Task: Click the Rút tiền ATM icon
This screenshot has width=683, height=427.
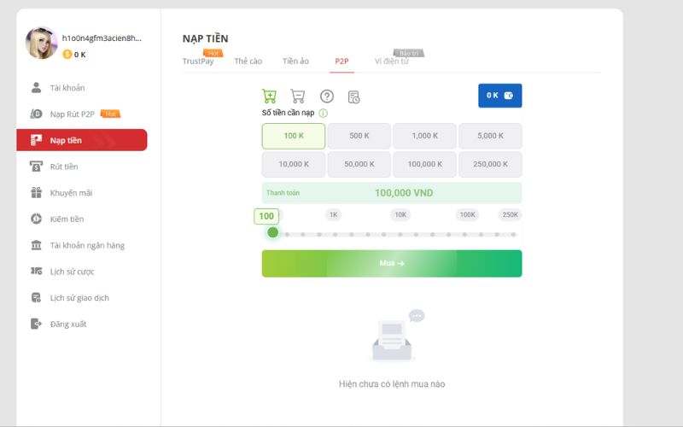Action: click(x=36, y=166)
